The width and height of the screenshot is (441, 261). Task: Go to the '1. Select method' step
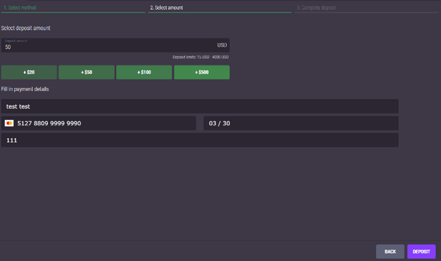[x=19, y=8]
